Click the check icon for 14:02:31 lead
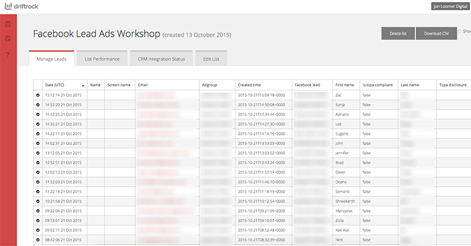 click(x=38, y=143)
